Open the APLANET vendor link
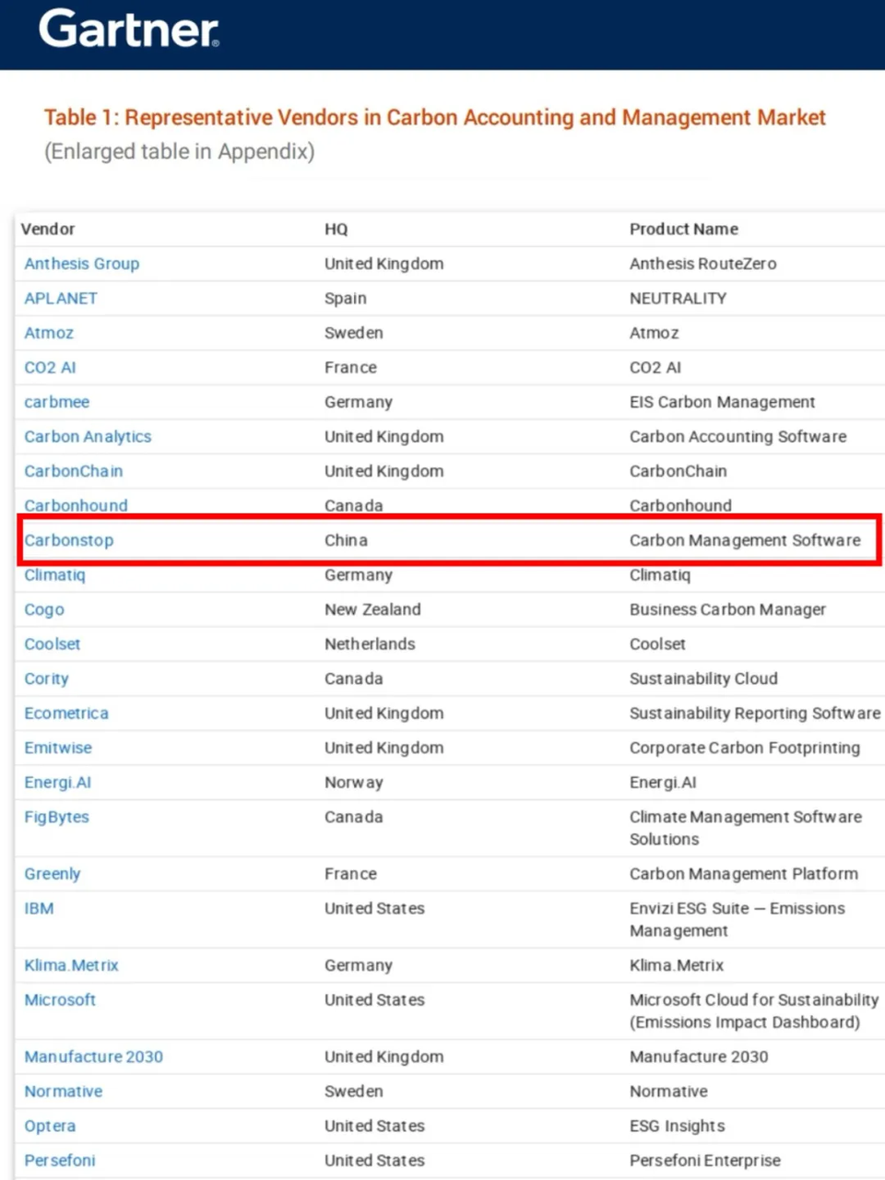The height and width of the screenshot is (1180, 885). point(60,299)
